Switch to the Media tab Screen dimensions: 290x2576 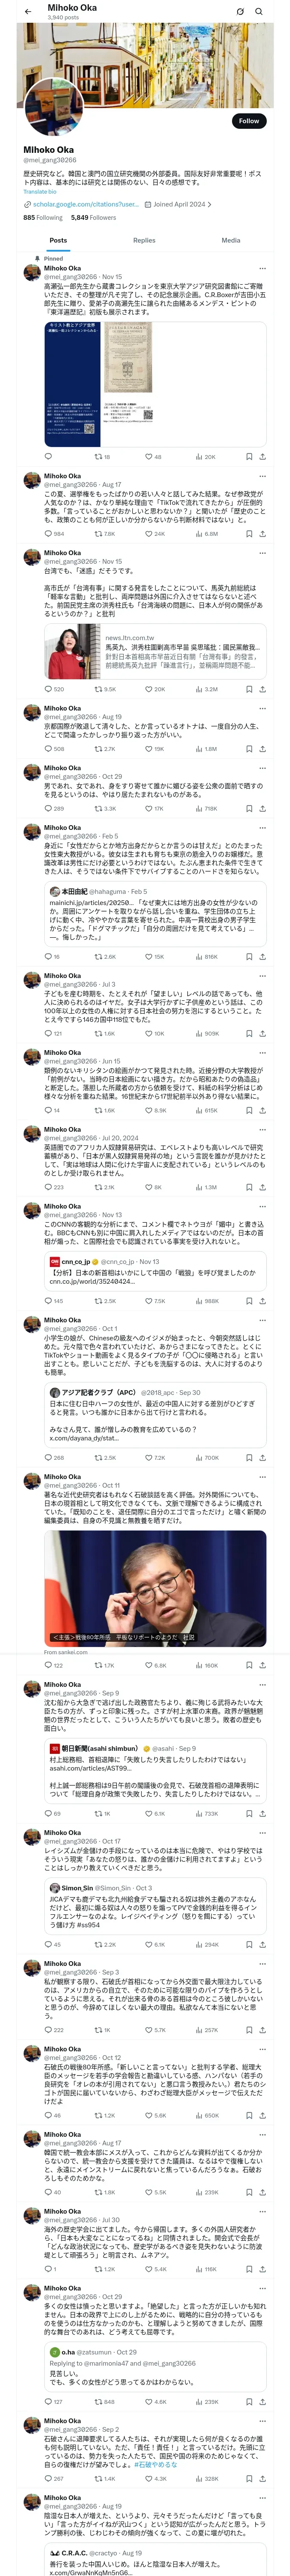click(231, 240)
